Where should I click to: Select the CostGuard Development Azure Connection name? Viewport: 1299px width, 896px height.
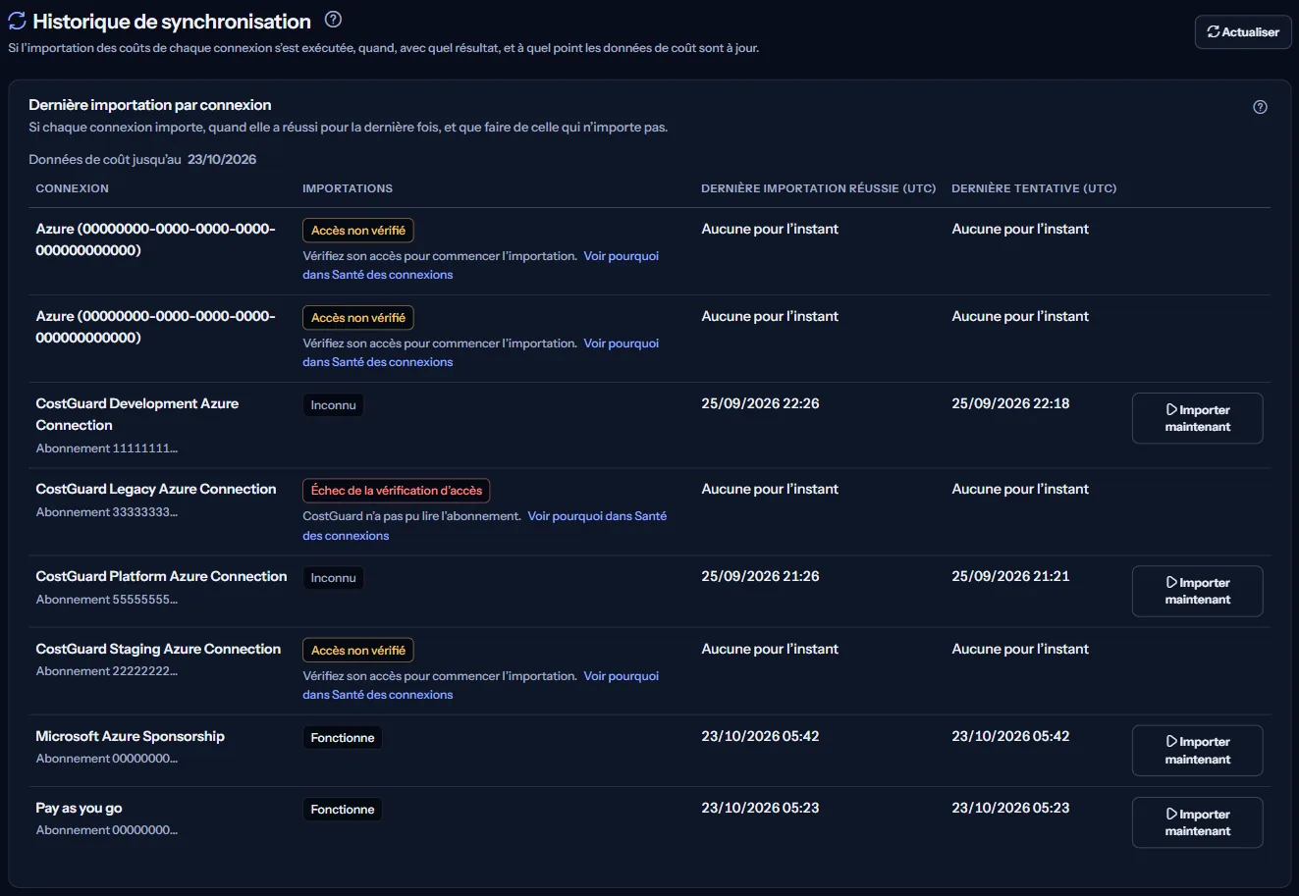point(137,414)
